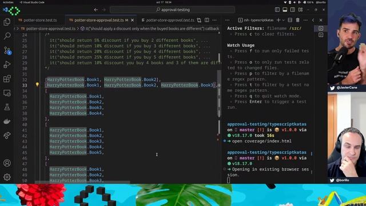Open the Customize Layout icon
366x206 pixels.
(300, 10)
